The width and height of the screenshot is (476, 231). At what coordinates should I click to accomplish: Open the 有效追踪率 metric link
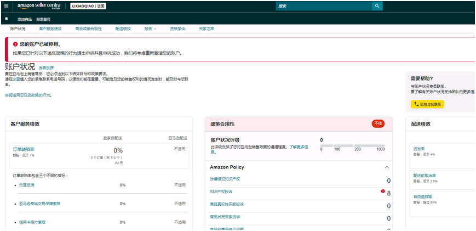coord(422,196)
